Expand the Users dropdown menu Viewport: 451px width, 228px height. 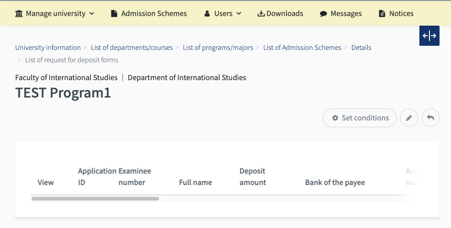tap(223, 13)
